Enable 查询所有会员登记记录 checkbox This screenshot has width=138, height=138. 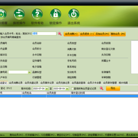[72, 89]
